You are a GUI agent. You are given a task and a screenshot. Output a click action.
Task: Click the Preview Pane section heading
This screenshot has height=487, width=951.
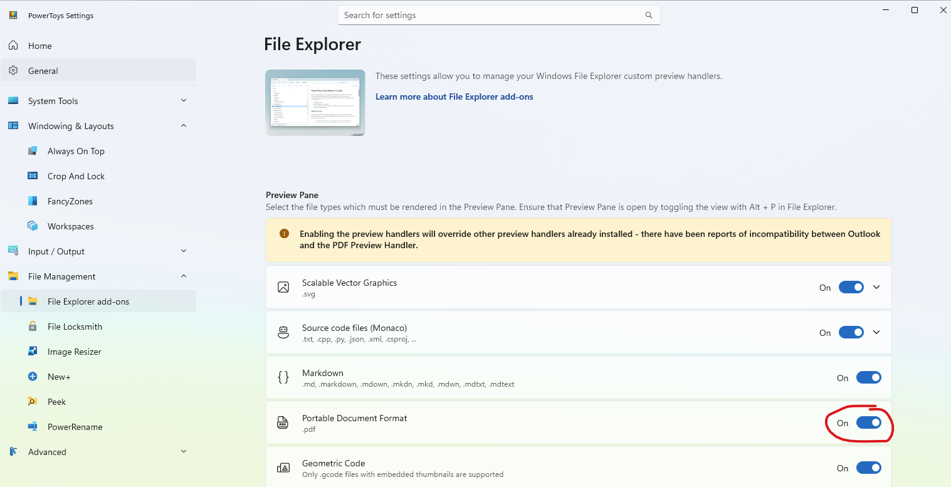292,195
